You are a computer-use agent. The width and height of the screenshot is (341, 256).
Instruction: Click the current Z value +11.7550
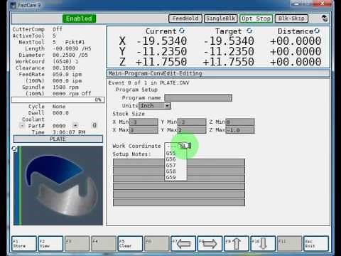[x=161, y=62]
